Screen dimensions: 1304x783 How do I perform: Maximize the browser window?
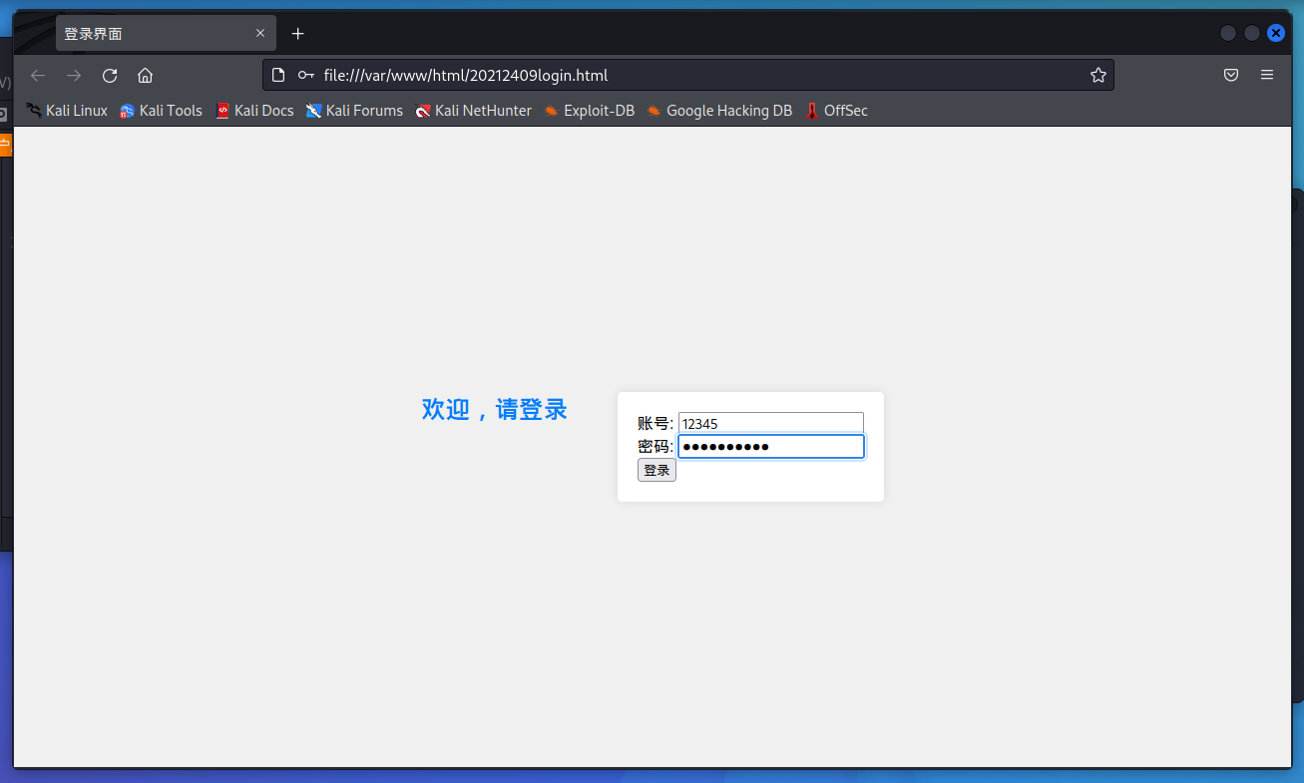pos(1252,33)
